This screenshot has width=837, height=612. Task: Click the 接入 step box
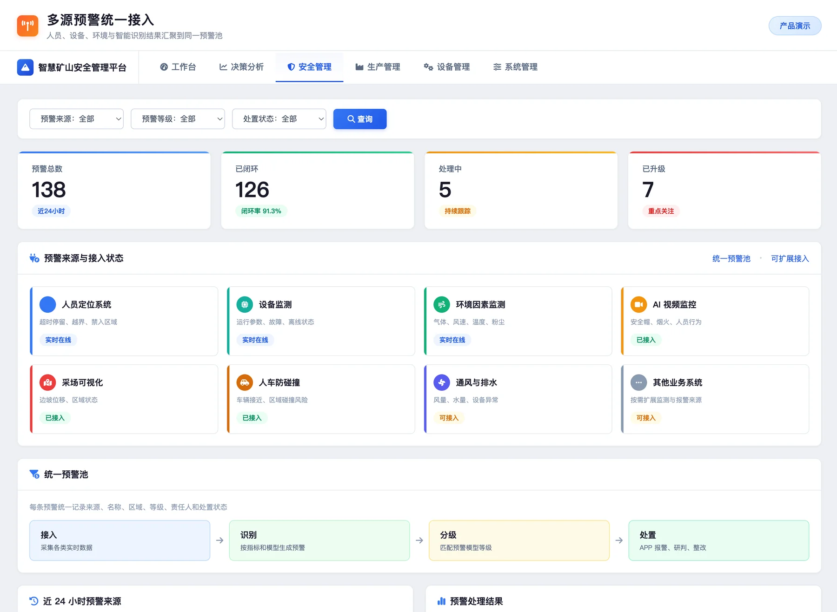pyautogui.click(x=120, y=540)
